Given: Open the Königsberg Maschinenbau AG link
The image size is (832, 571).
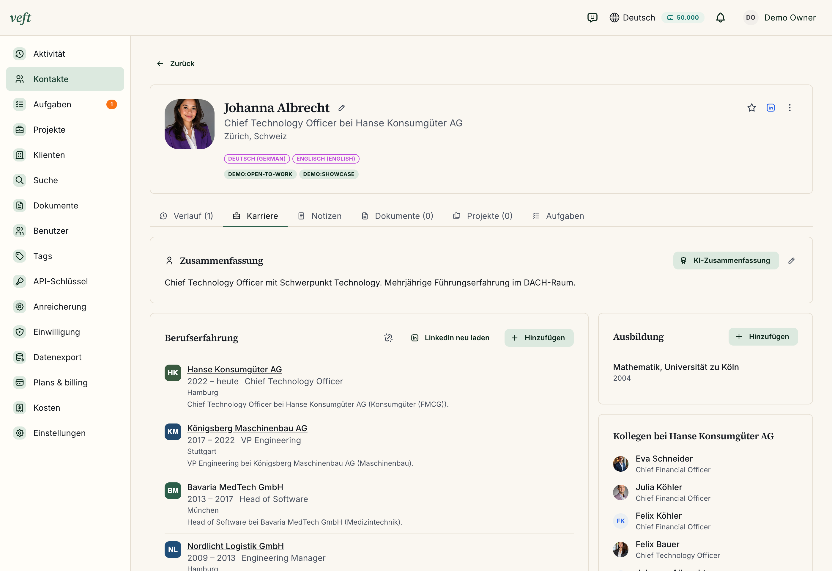Looking at the screenshot, I should 247,429.
